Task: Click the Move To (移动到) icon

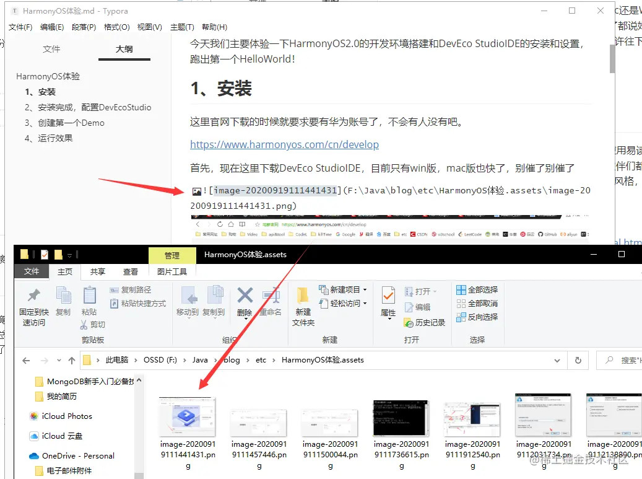Action: pos(189,295)
